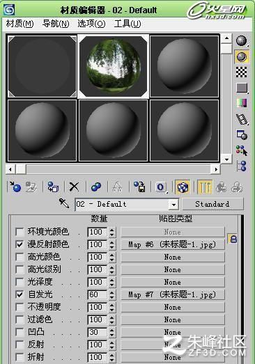Click the 过滤色 amount spinner arrows
Viewport: 255px width, 364px height.
[111, 319]
